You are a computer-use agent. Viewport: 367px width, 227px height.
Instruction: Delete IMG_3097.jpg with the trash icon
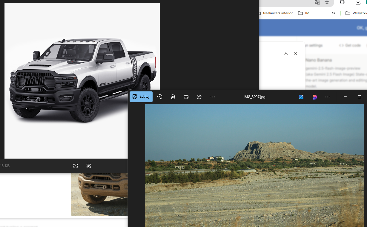click(173, 97)
